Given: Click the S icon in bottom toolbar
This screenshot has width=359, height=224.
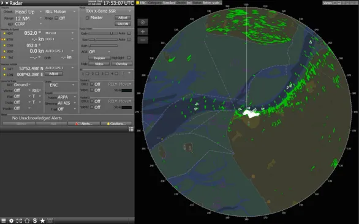Looking at the screenshot, I should coord(35,221).
